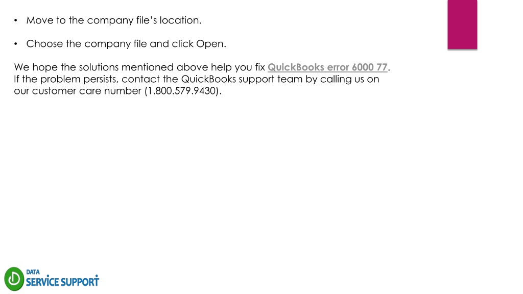Viewport: 523px width, 294px height.
Task: Click the word 'location' in first bullet
Action: click(179, 20)
